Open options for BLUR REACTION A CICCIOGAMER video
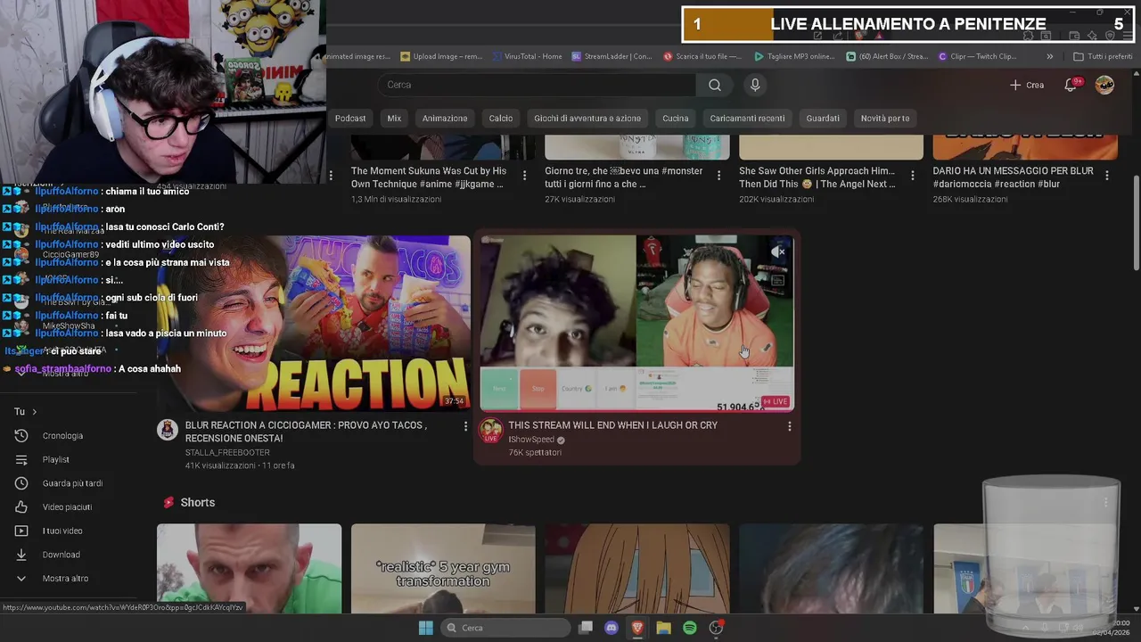 465,427
